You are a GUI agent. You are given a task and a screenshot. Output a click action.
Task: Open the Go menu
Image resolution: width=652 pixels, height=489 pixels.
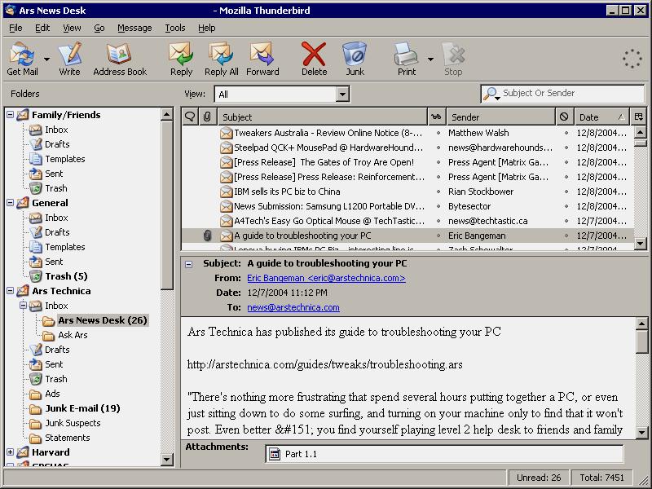[x=99, y=28]
